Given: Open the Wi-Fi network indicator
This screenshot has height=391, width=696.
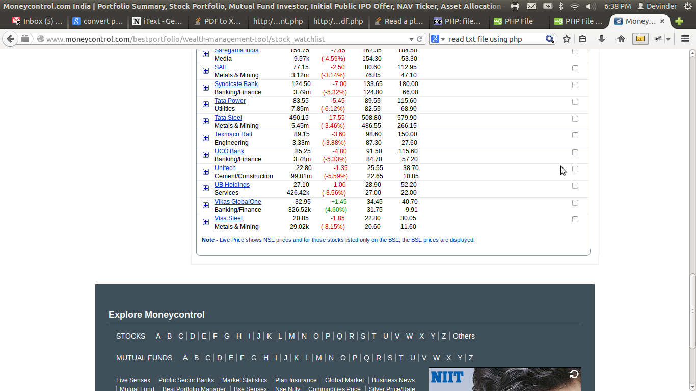Looking at the screenshot, I should [575, 6].
